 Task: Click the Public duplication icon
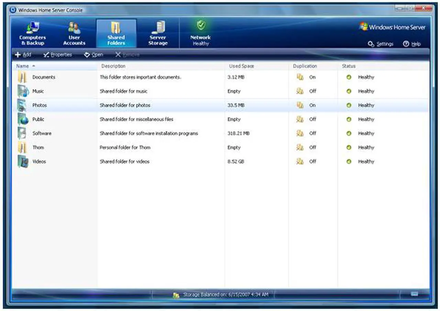pyautogui.click(x=300, y=120)
